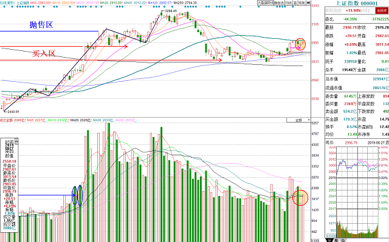
Task: Click the 2440.91 low price marker
Action: (13, 112)
